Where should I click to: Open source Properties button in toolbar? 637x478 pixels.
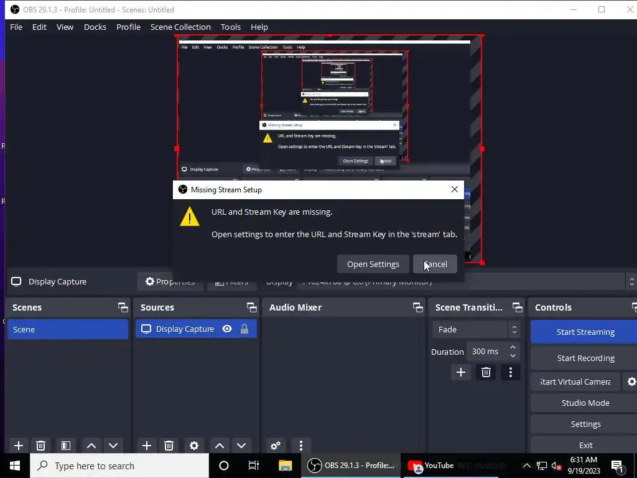pos(170,282)
